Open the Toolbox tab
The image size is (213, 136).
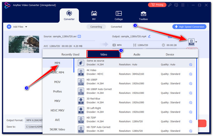point(143,16)
